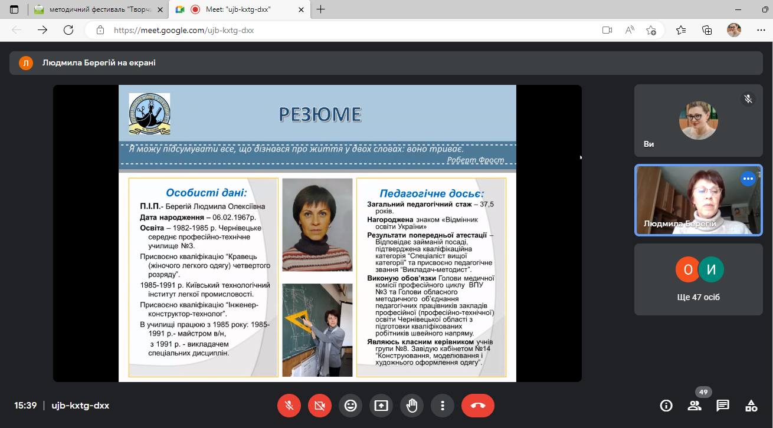The width and height of the screenshot is (773, 428).
Task: Click the meeting code ujb-kxtg-dxx in the bottom bar
Action: (80, 406)
